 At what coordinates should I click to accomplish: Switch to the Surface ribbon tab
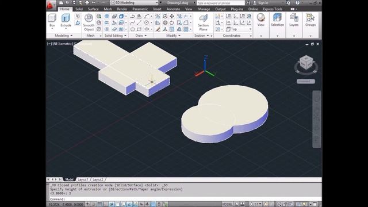click(x=93, y=9)
